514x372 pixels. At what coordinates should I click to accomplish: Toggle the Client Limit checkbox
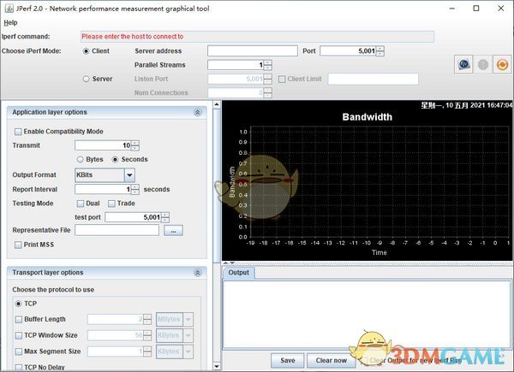282,80
